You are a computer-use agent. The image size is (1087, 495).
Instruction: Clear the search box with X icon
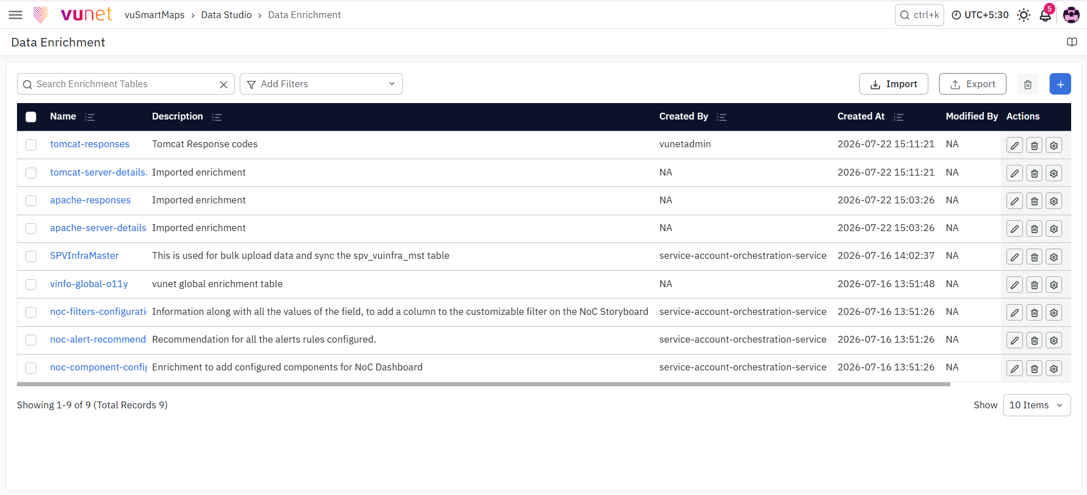point(223,84)
